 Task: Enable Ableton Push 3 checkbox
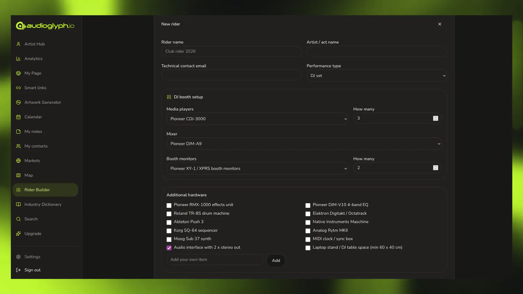click(x=169, y=222)
